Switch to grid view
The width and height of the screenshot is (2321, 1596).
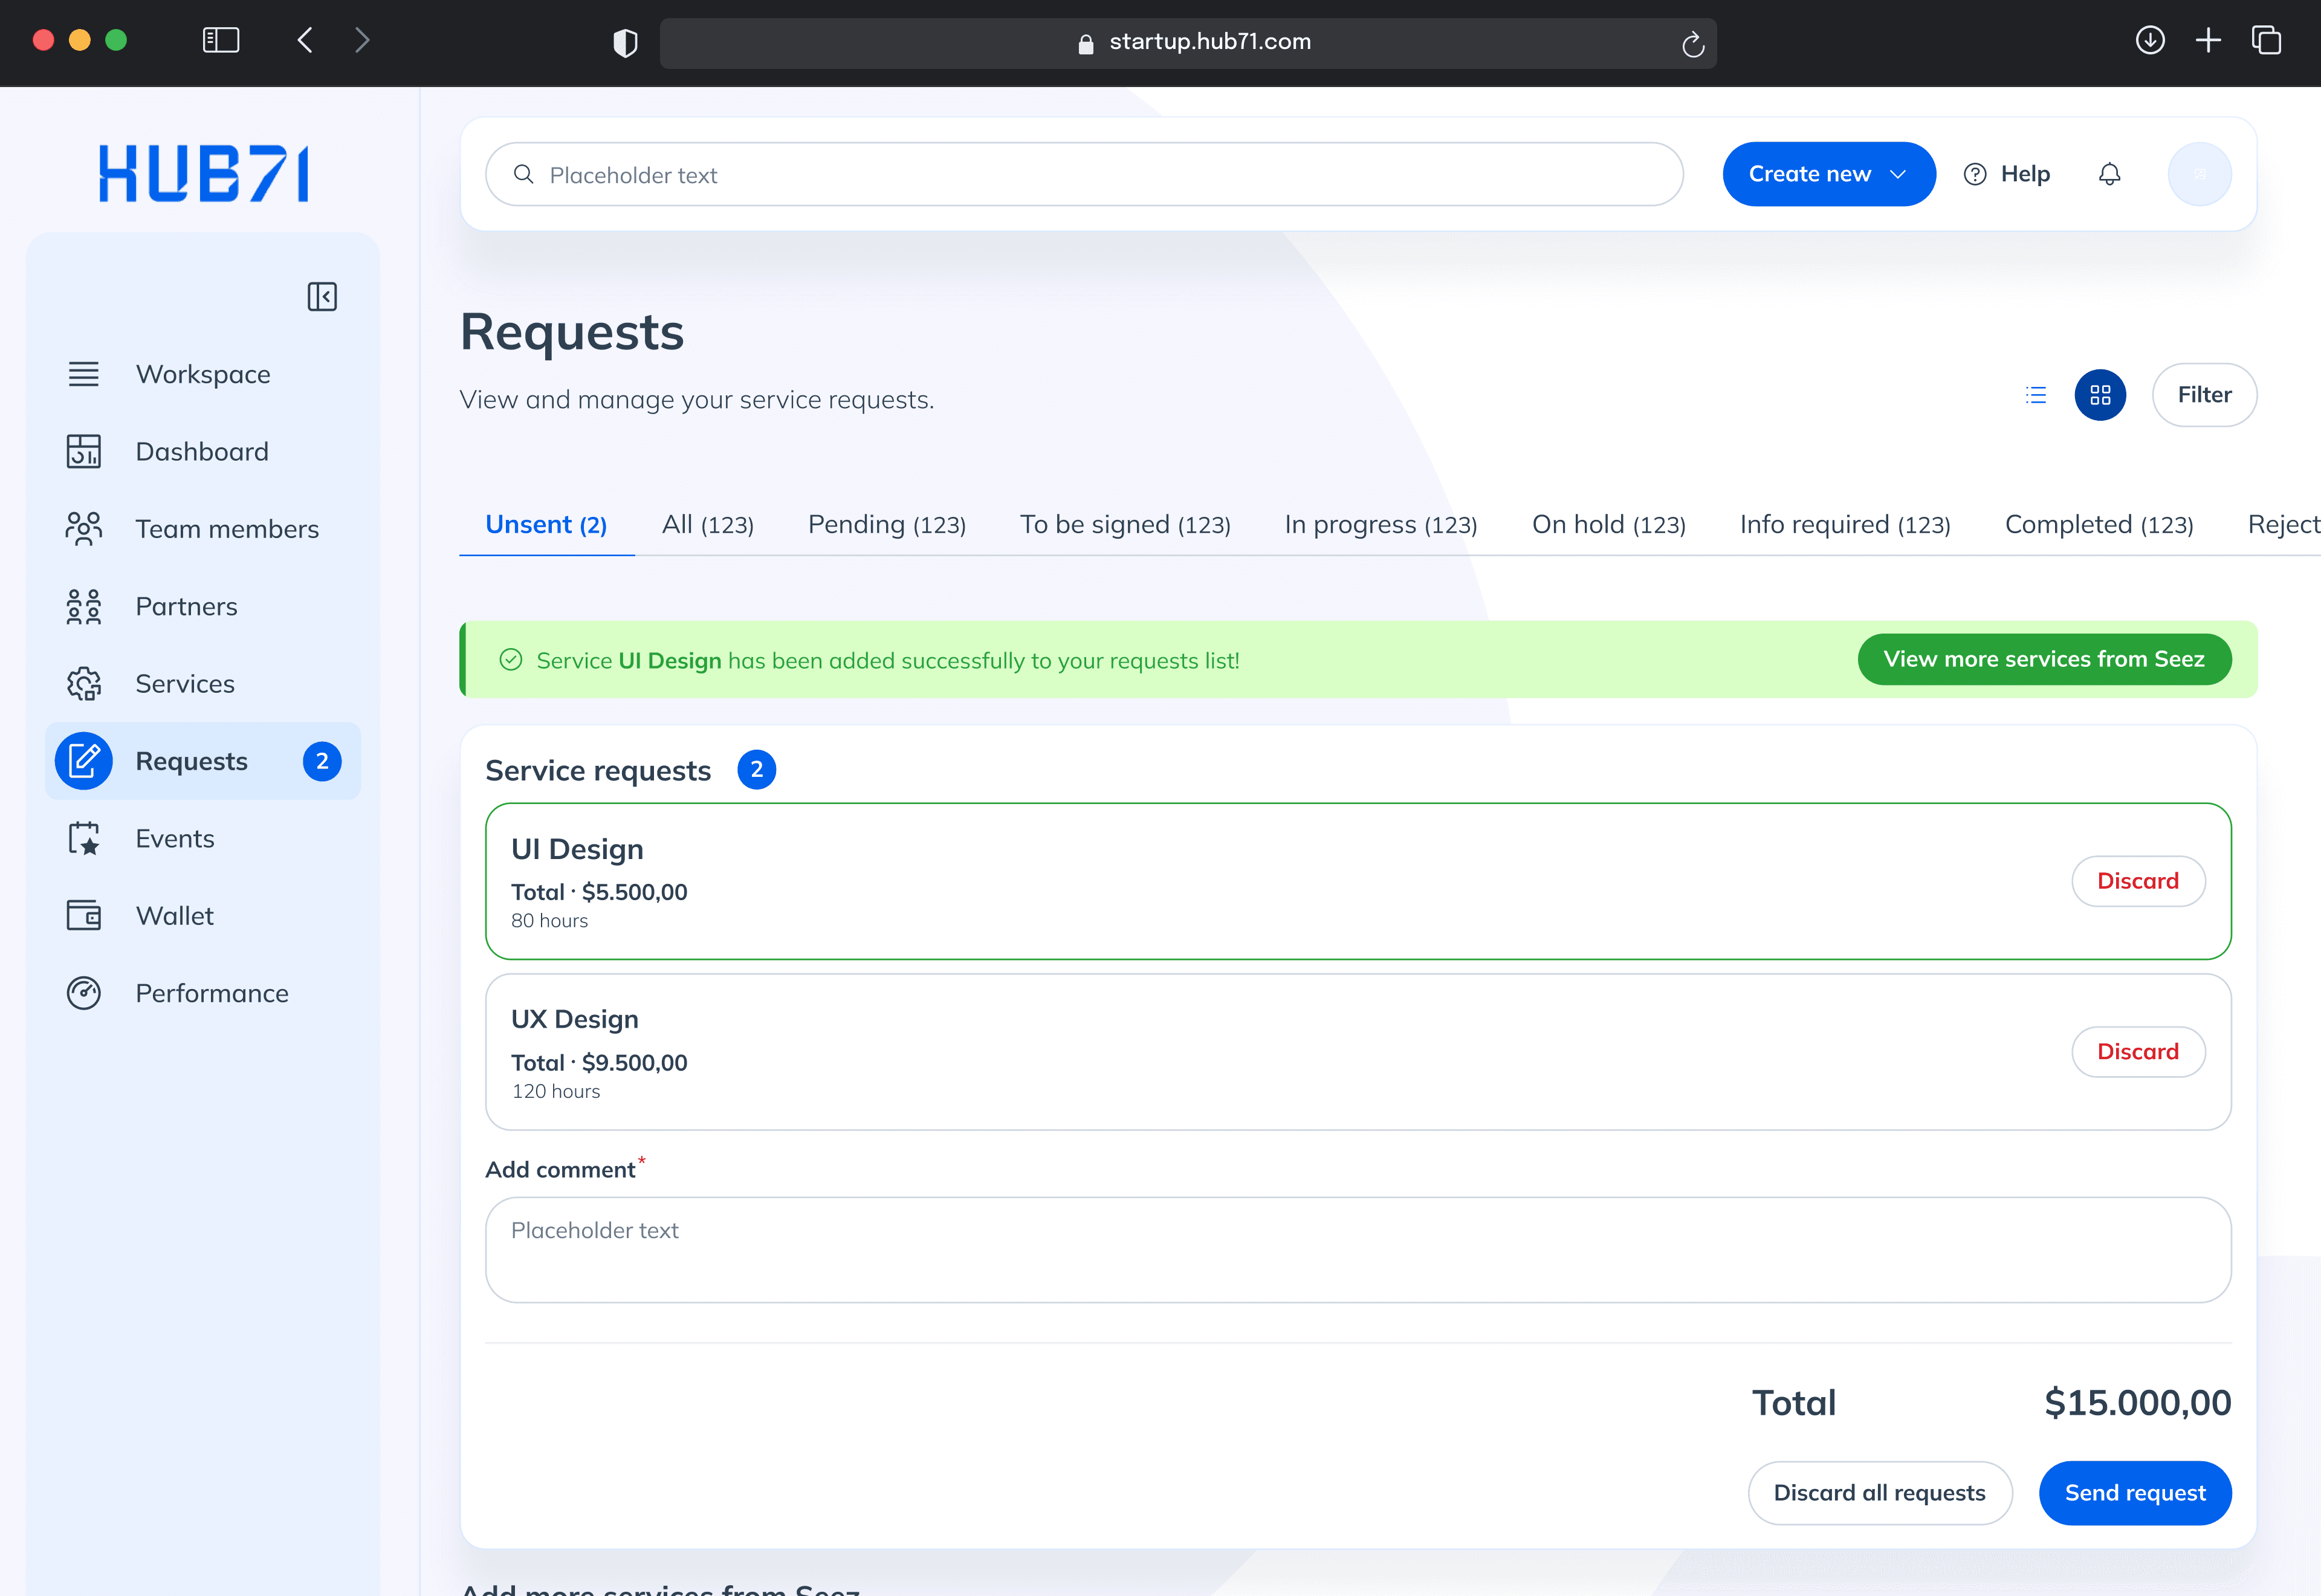tap(2100, 395)
